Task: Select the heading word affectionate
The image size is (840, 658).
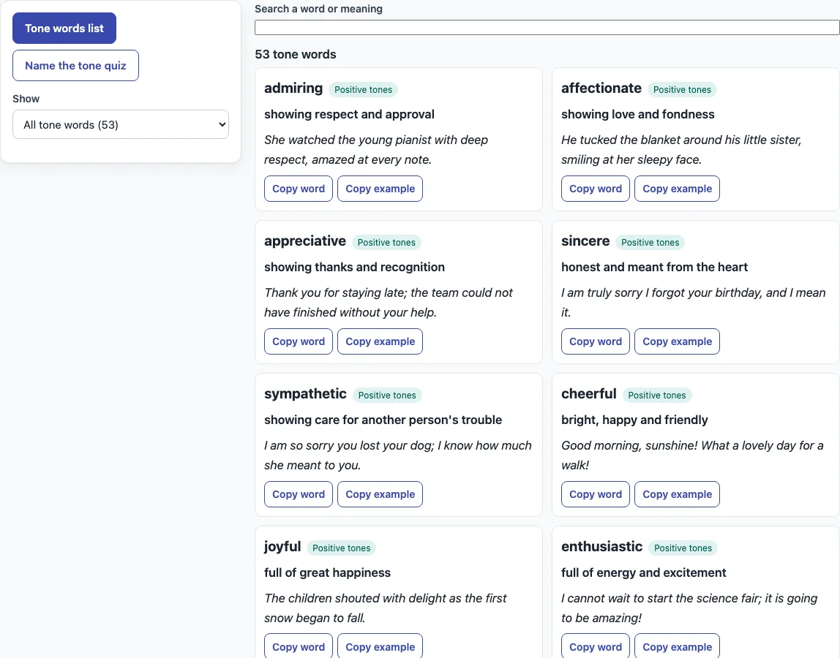Action: (x=601, y=88)
